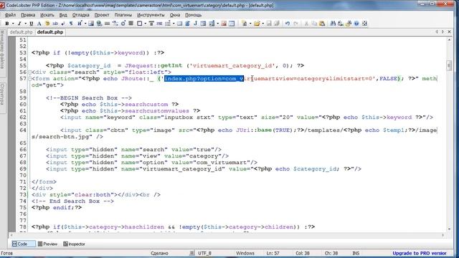Collapse the code fold at line 57
Image resolution: width=459 pixels, height=258 pixels.
[29, 79]
